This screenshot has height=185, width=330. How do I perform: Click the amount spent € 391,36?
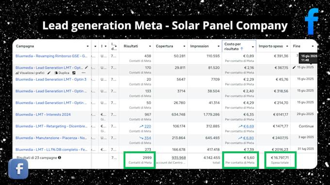pos(281,56)
